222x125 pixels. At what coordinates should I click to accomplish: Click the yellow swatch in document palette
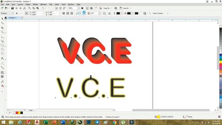[x=19, y=113]
